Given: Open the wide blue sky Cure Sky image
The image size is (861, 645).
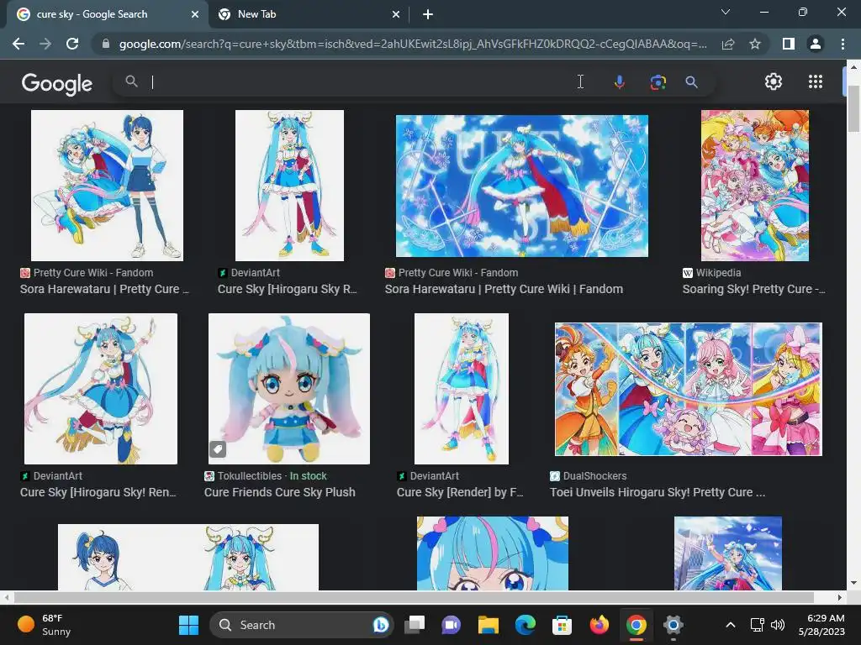Looking at the screenshot, I should click(521, 186).
